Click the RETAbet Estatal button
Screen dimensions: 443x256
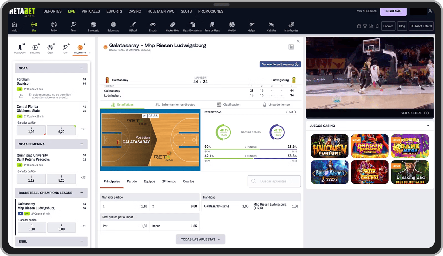click(421, 26)
